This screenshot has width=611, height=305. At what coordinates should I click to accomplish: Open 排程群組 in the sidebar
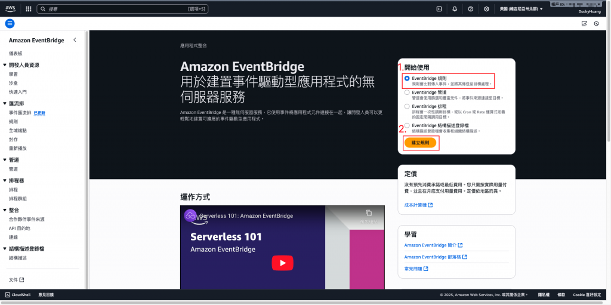click(x=17, y=199)
